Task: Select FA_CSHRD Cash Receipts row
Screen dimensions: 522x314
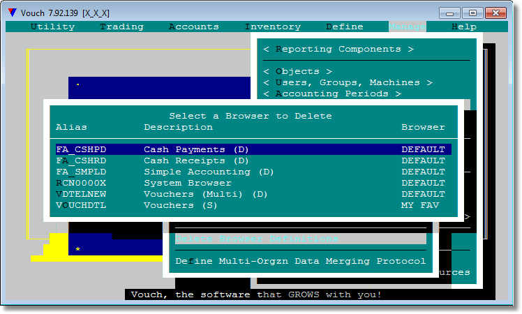Action: [253, 160]
